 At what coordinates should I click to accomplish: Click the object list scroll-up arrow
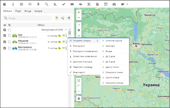(x=70, y=30)
